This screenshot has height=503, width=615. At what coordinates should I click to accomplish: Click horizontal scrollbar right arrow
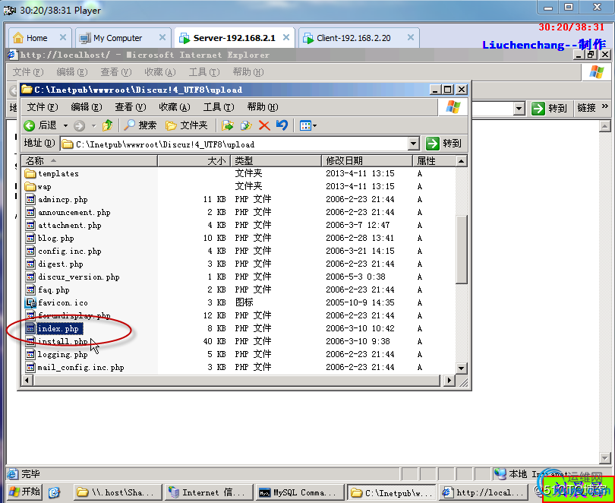(x=449, y=380)
